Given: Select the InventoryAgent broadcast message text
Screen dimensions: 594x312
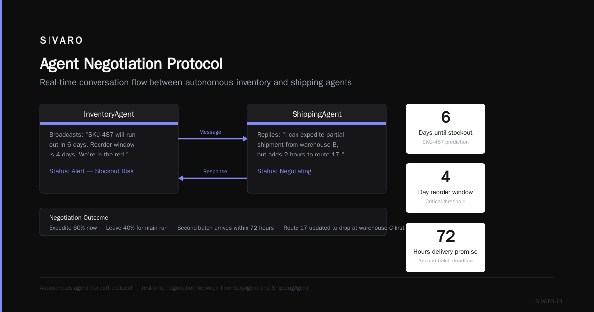Looking at the screenshot, I should pyautogui.click(x=93, y=145).
